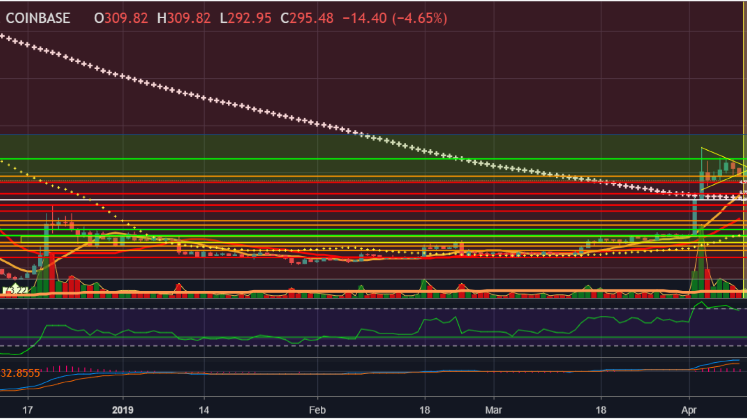This screenshot has height=420, width=747.
Task: Click the Feb label on time axis
Action: [x=317, y=410]
